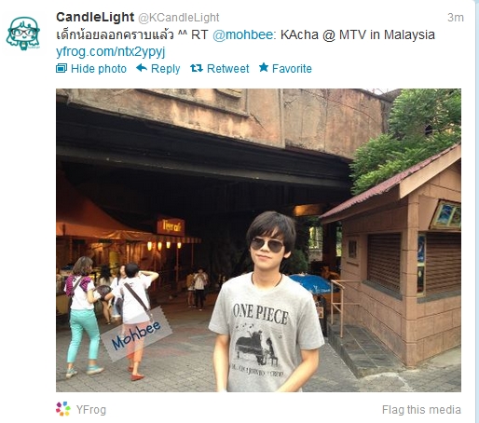The width and height of the screenshot is (479, 423).
Task: Click the YFrog colorful logo icon
Action: (x=63, y=409)
